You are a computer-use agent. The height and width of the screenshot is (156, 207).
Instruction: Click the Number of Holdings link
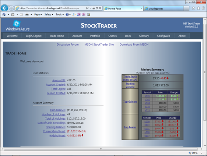(53, 114)
